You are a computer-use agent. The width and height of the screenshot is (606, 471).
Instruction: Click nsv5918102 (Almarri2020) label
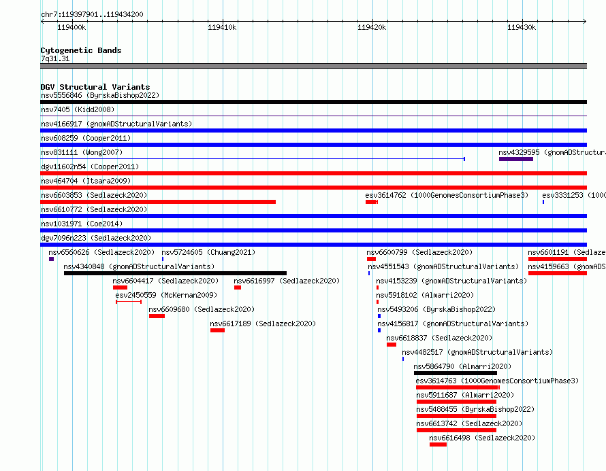point(425,295)
